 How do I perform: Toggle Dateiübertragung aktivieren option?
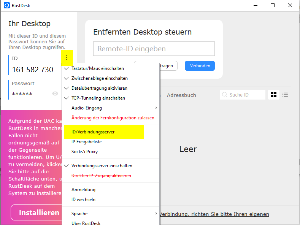pyautogui.click(x=99, y=88)
